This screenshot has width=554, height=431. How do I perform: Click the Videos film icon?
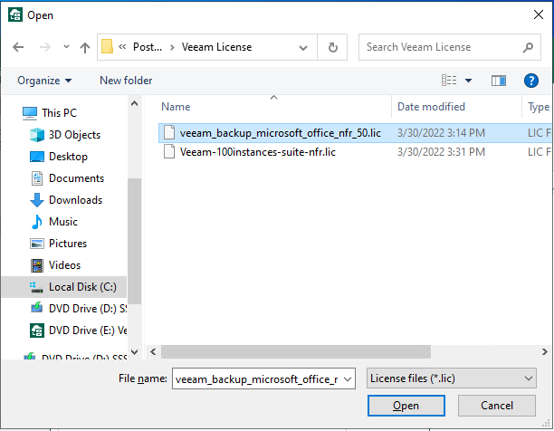click(37, 265)
